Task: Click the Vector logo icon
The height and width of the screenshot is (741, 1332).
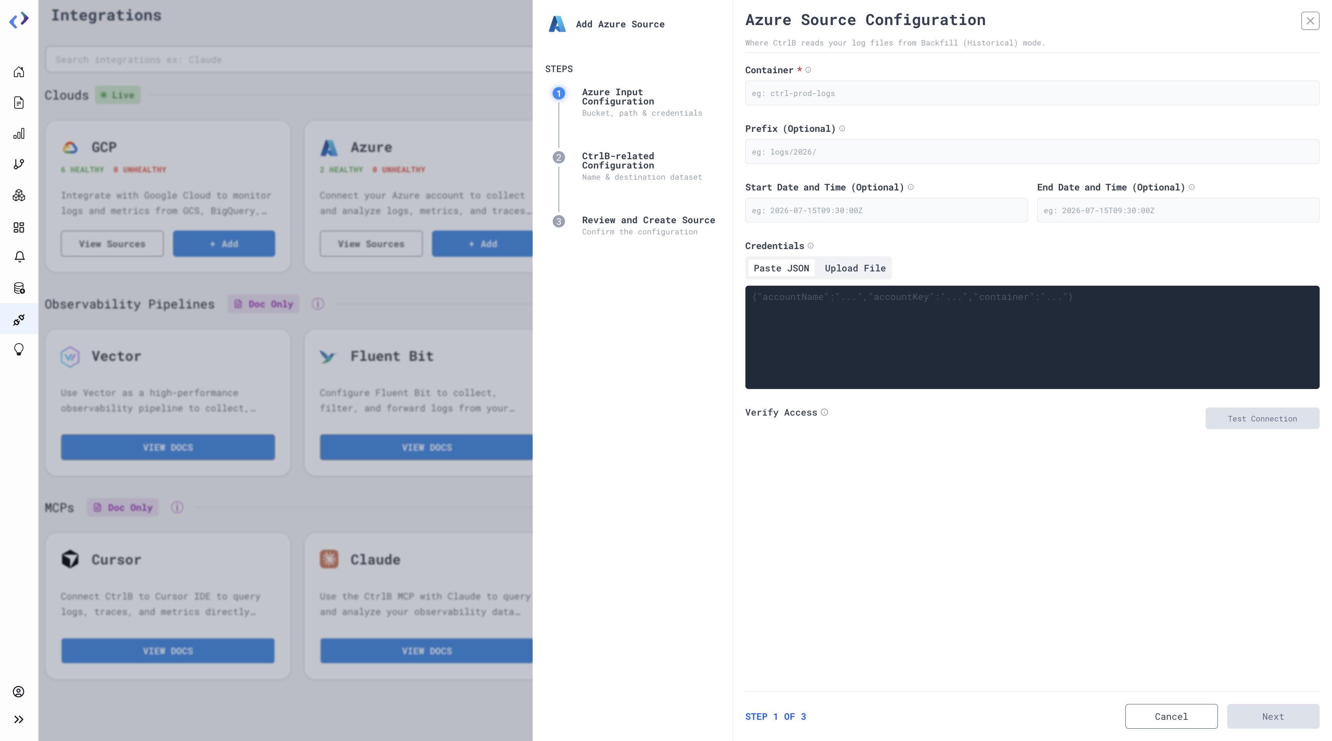Action: (70, 356)
